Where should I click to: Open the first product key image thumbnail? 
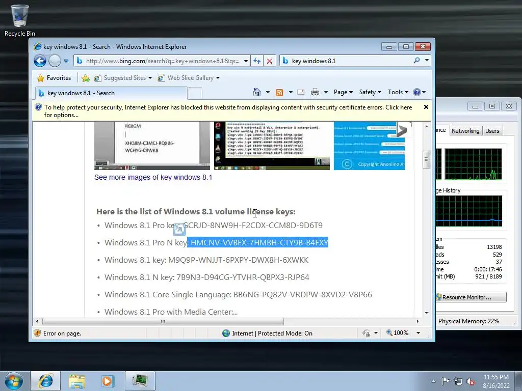152,146
